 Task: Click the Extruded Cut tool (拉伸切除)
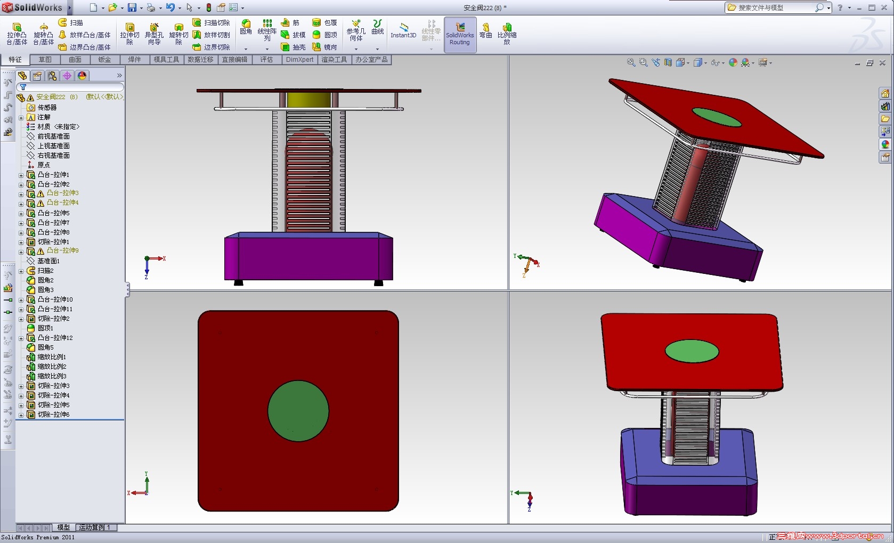(x=129, y=34)
